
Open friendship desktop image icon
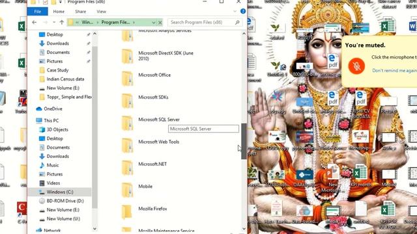point(360,140)
